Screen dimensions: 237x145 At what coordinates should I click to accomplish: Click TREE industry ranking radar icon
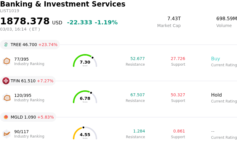coord(7,61)
